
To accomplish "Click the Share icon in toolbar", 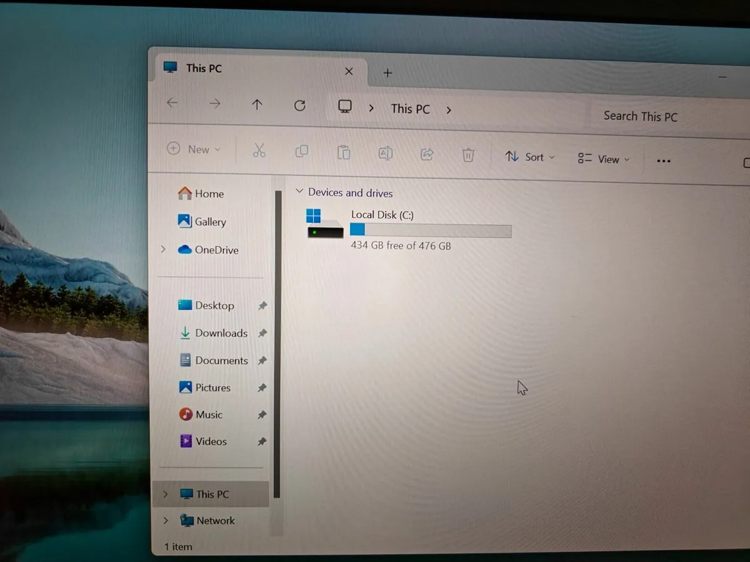I will click(427, 154).
